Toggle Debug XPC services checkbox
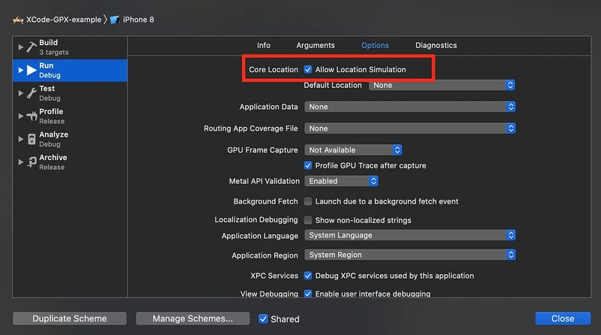The image size is (601, 335). [x=308, y=276]
